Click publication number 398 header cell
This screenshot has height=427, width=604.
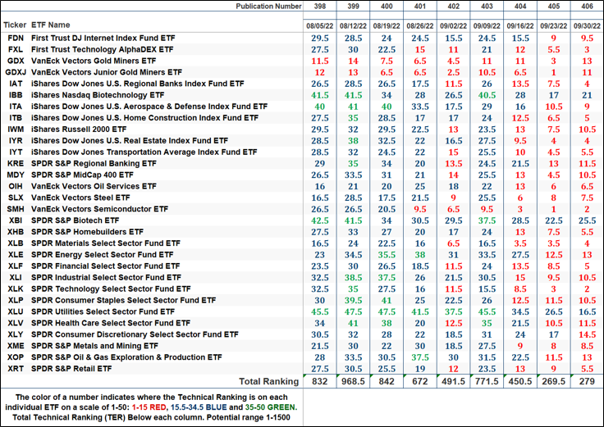320,7
